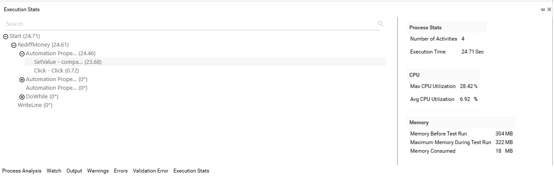Expand the DoWhile node
The image size is (554, 176).
[x=22, y=97]
